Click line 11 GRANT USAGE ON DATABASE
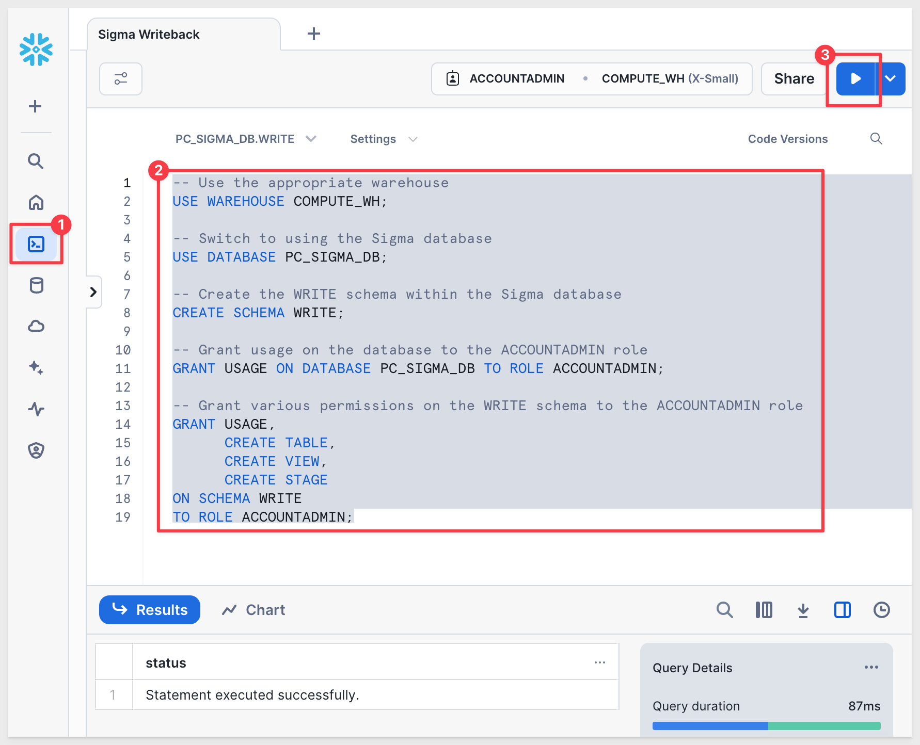This screenshot has width=920, height=745. pos(418,368)
